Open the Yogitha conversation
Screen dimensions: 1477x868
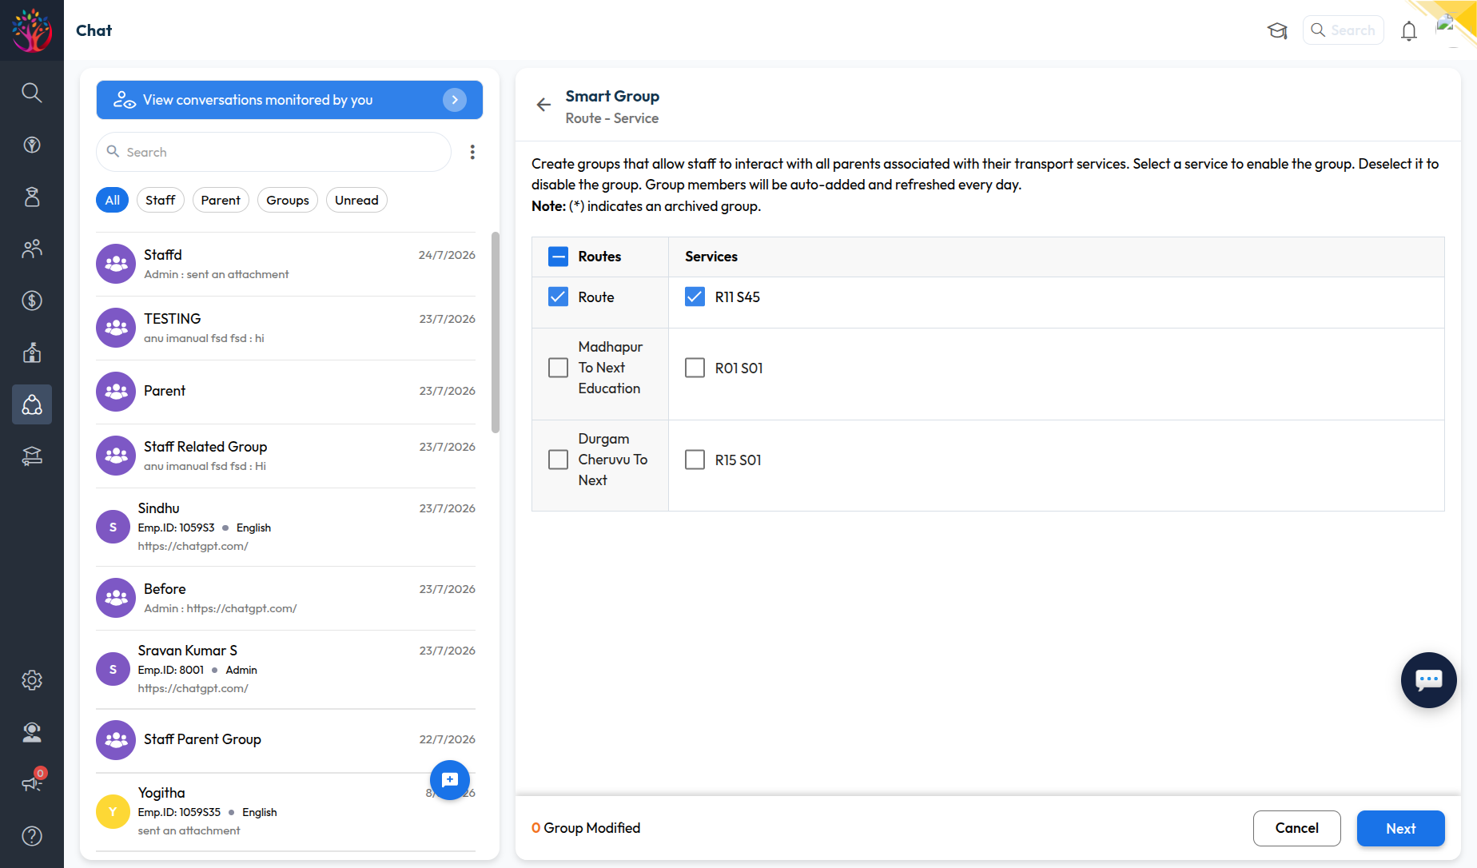(x=285, y=811)
